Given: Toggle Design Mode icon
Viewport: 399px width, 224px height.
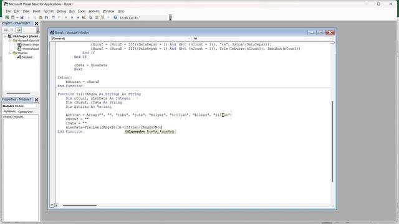Looking at the screenshot, I should (84, 17).
